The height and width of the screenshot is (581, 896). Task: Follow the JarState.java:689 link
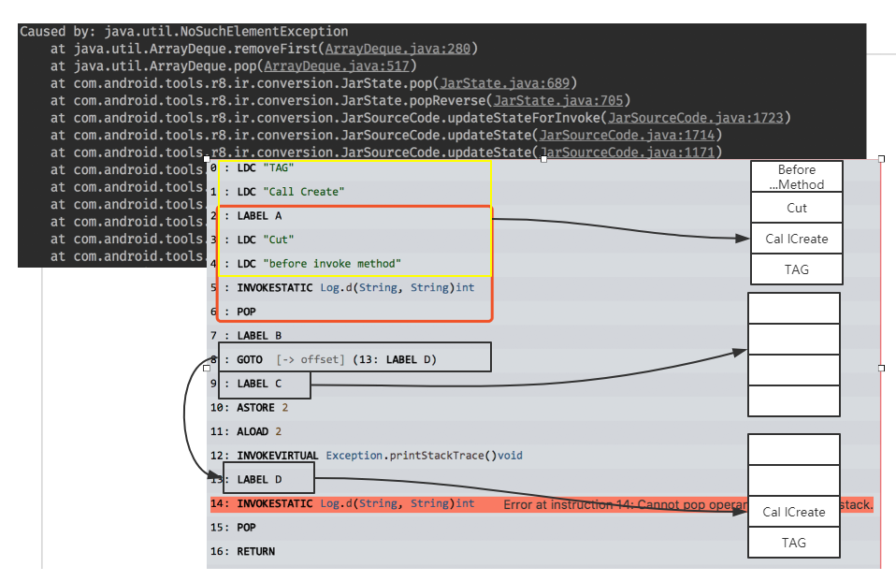click(508, 83)
